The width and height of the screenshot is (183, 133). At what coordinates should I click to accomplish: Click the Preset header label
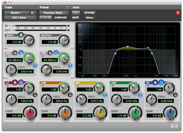(x=44, y=7)
